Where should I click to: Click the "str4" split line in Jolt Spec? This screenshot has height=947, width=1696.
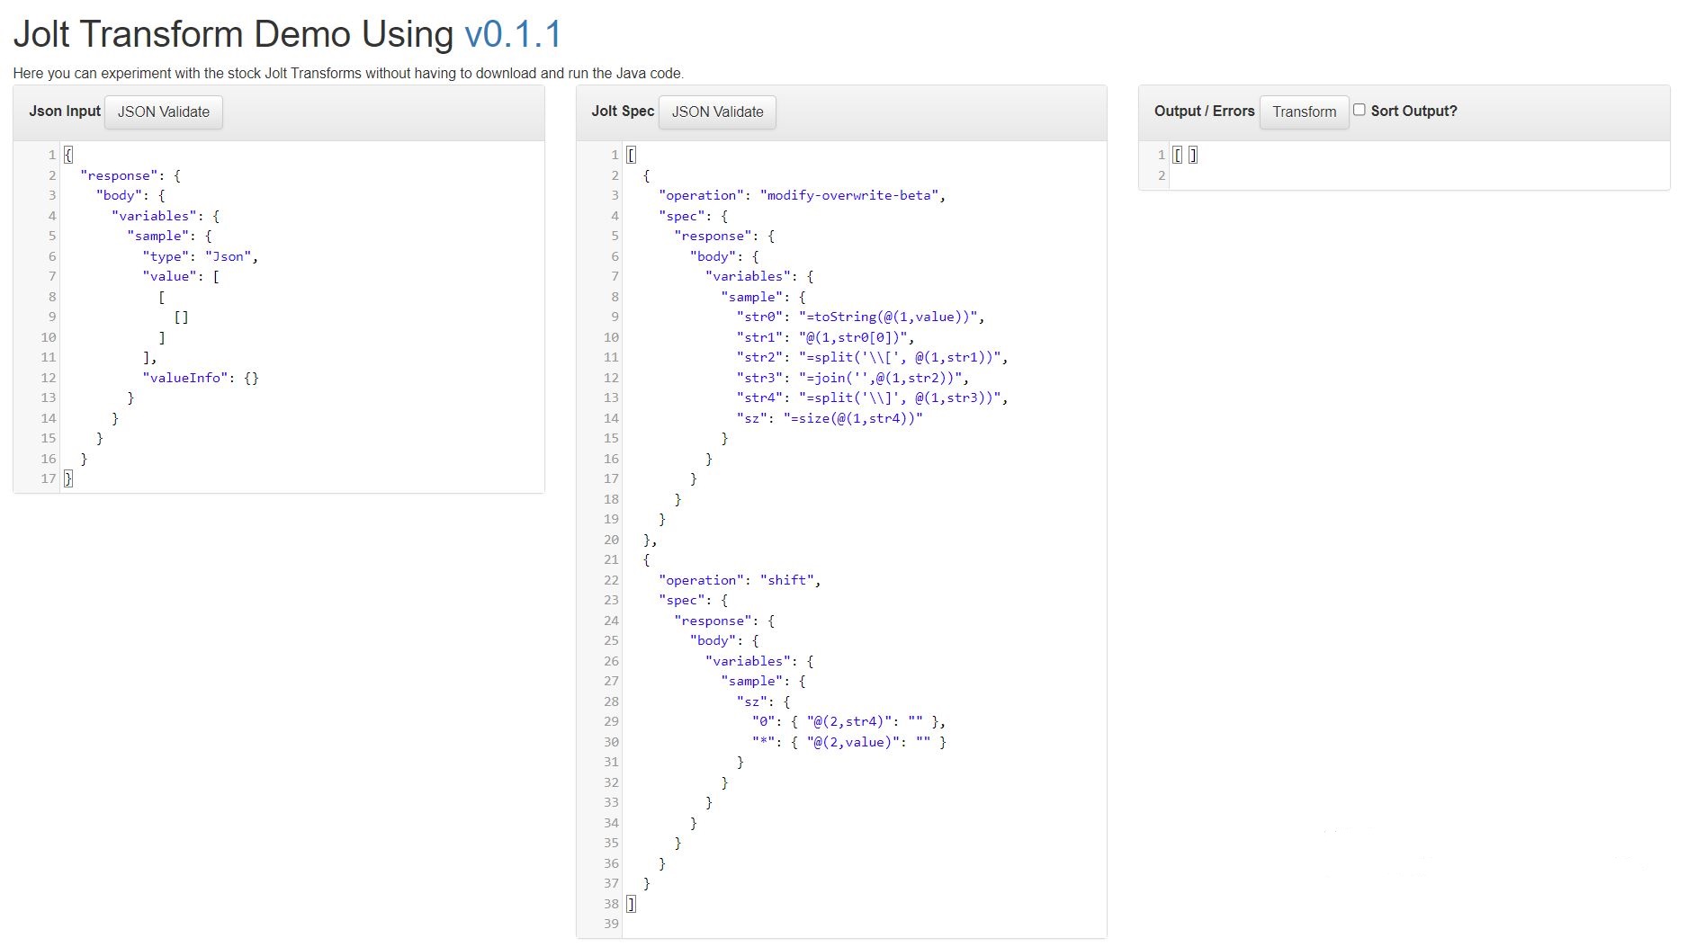point(873,398)
